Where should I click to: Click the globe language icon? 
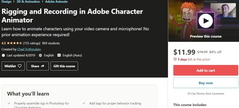pyautogui.click(x=40, y=55)
